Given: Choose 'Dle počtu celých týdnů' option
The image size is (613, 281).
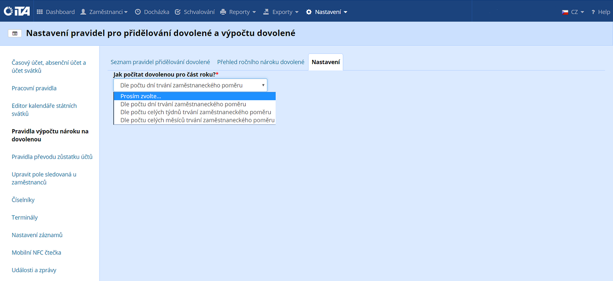Looking at the screenshot, I should point(195,112).
